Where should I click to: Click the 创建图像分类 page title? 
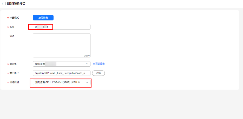point(16,4)
